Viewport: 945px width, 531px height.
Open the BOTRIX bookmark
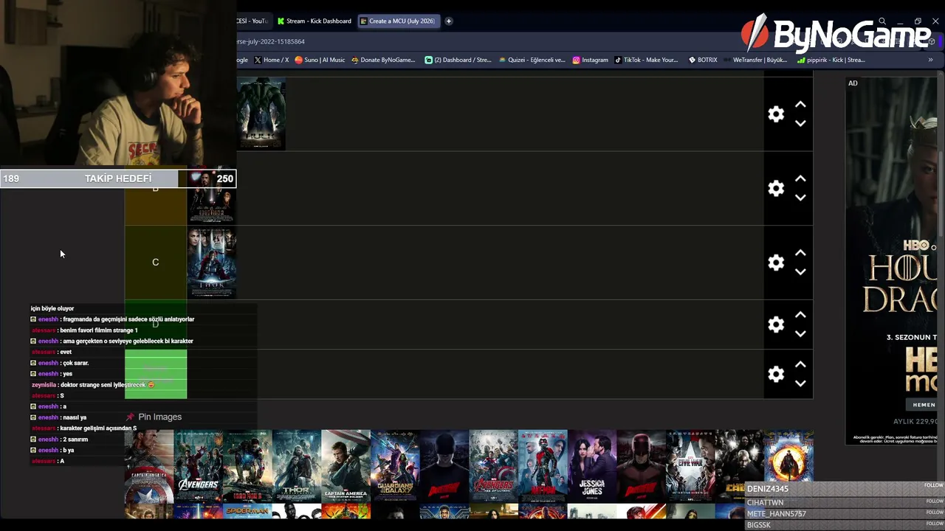[702, 60]
